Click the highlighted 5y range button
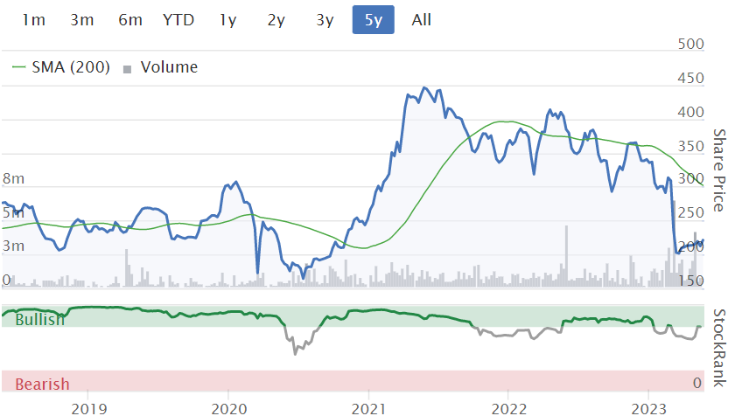Viewport: 735px width, 416px height. coord(373,19)
